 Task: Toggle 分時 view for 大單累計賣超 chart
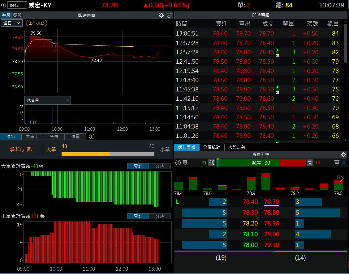tap(160, 166)
